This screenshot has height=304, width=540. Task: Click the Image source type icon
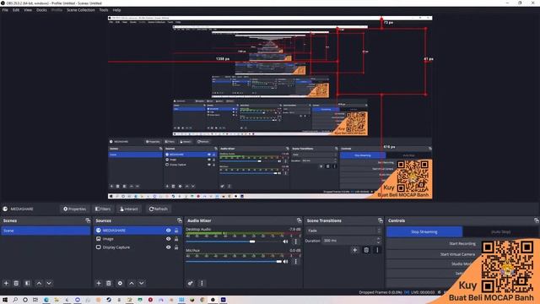(x=99, y=238)
